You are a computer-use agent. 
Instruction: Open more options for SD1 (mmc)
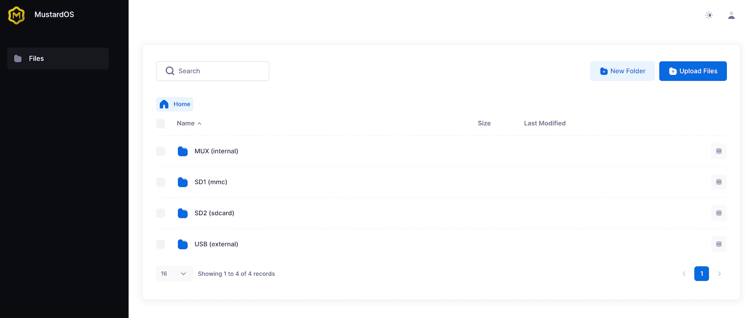tap(719, 182)
